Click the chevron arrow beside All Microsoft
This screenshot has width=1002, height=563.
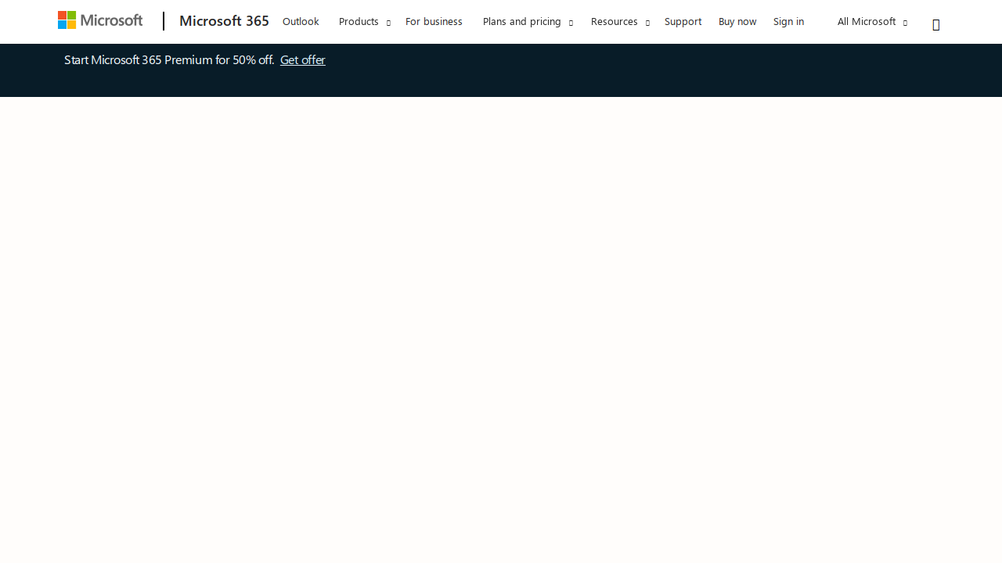[905, 23]
